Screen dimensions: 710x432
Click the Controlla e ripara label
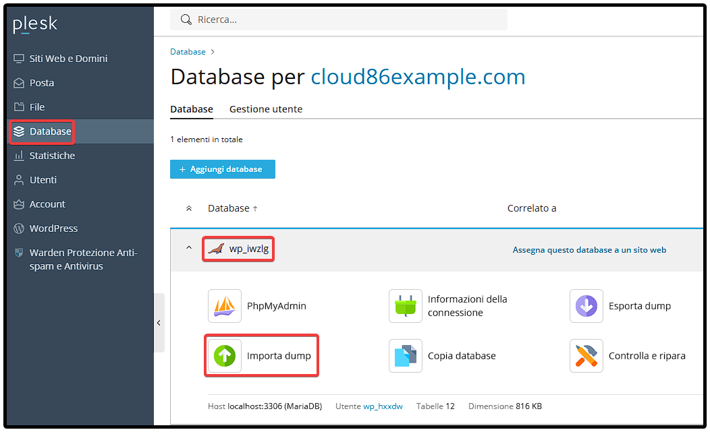(x=647, y=356)
